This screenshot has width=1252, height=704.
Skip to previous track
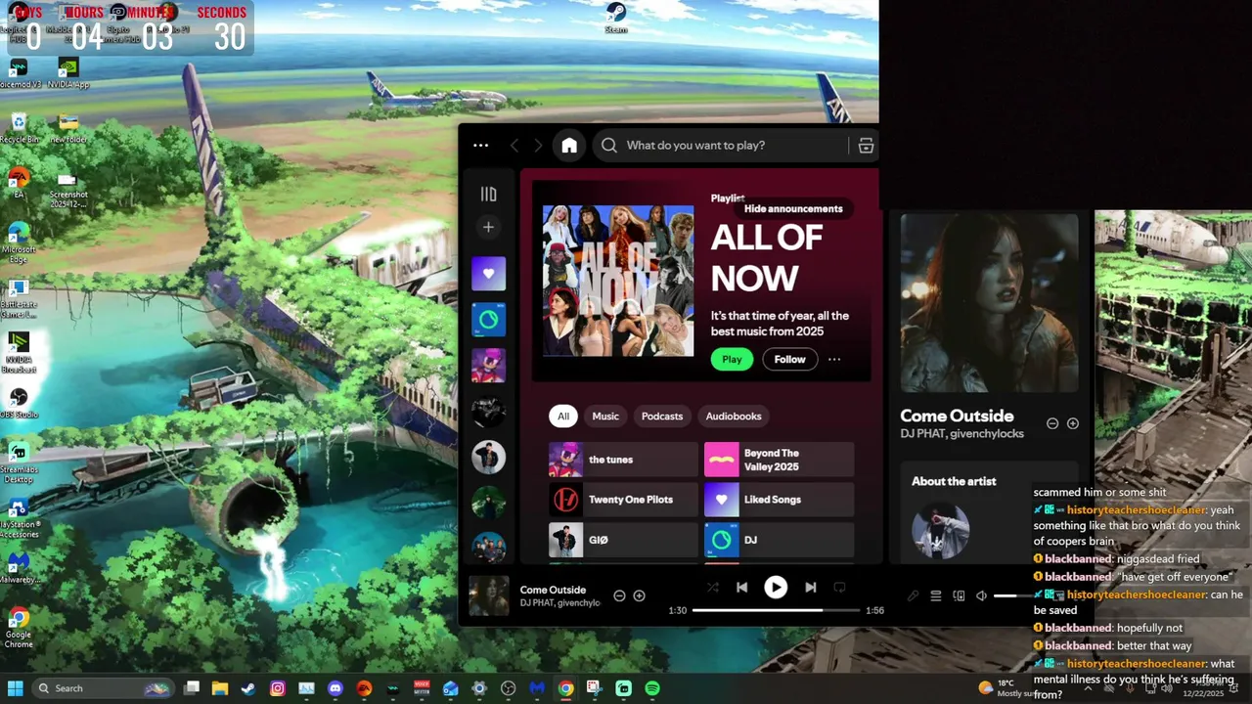click(x=741, y=588)
